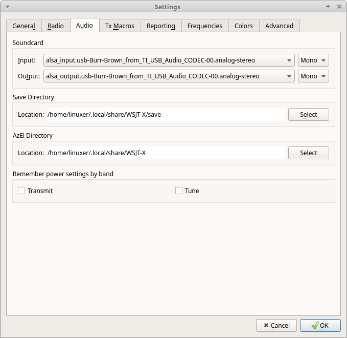This screenshot has height=338, width=347.
Task: Confirm settings with OK button
Action: pos(320,325)
